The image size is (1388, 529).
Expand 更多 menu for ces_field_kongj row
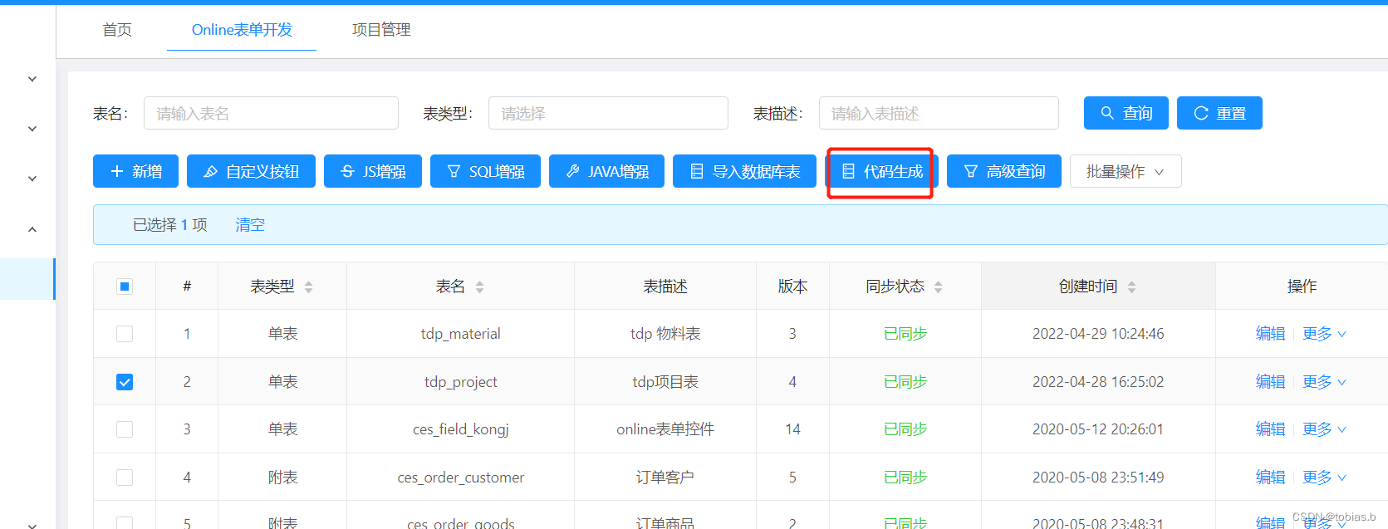pyautogui.click(x=1324, y=429)
